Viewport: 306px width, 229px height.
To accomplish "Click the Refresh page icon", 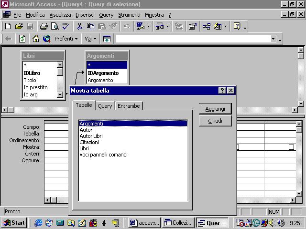I will (22, 39).
